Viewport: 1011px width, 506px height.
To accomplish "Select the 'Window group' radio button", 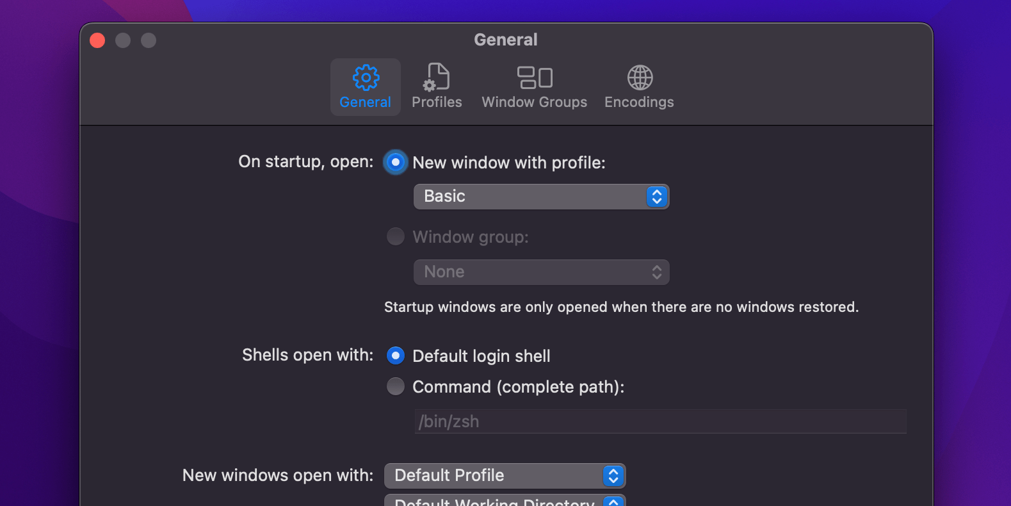I will (396, 236).
